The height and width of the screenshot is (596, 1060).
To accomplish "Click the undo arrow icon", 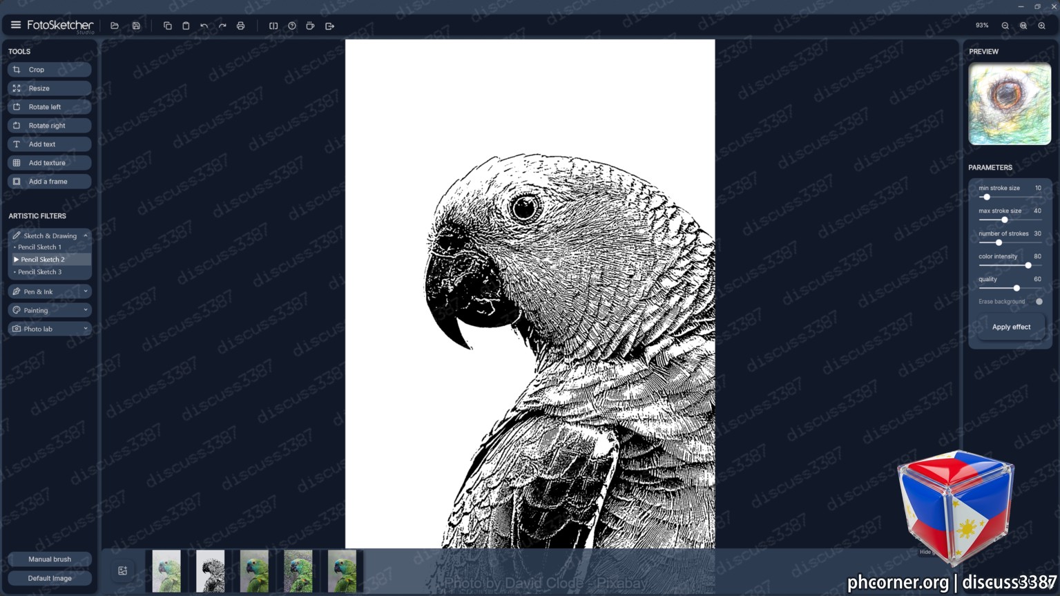I will tap(204, 26).
